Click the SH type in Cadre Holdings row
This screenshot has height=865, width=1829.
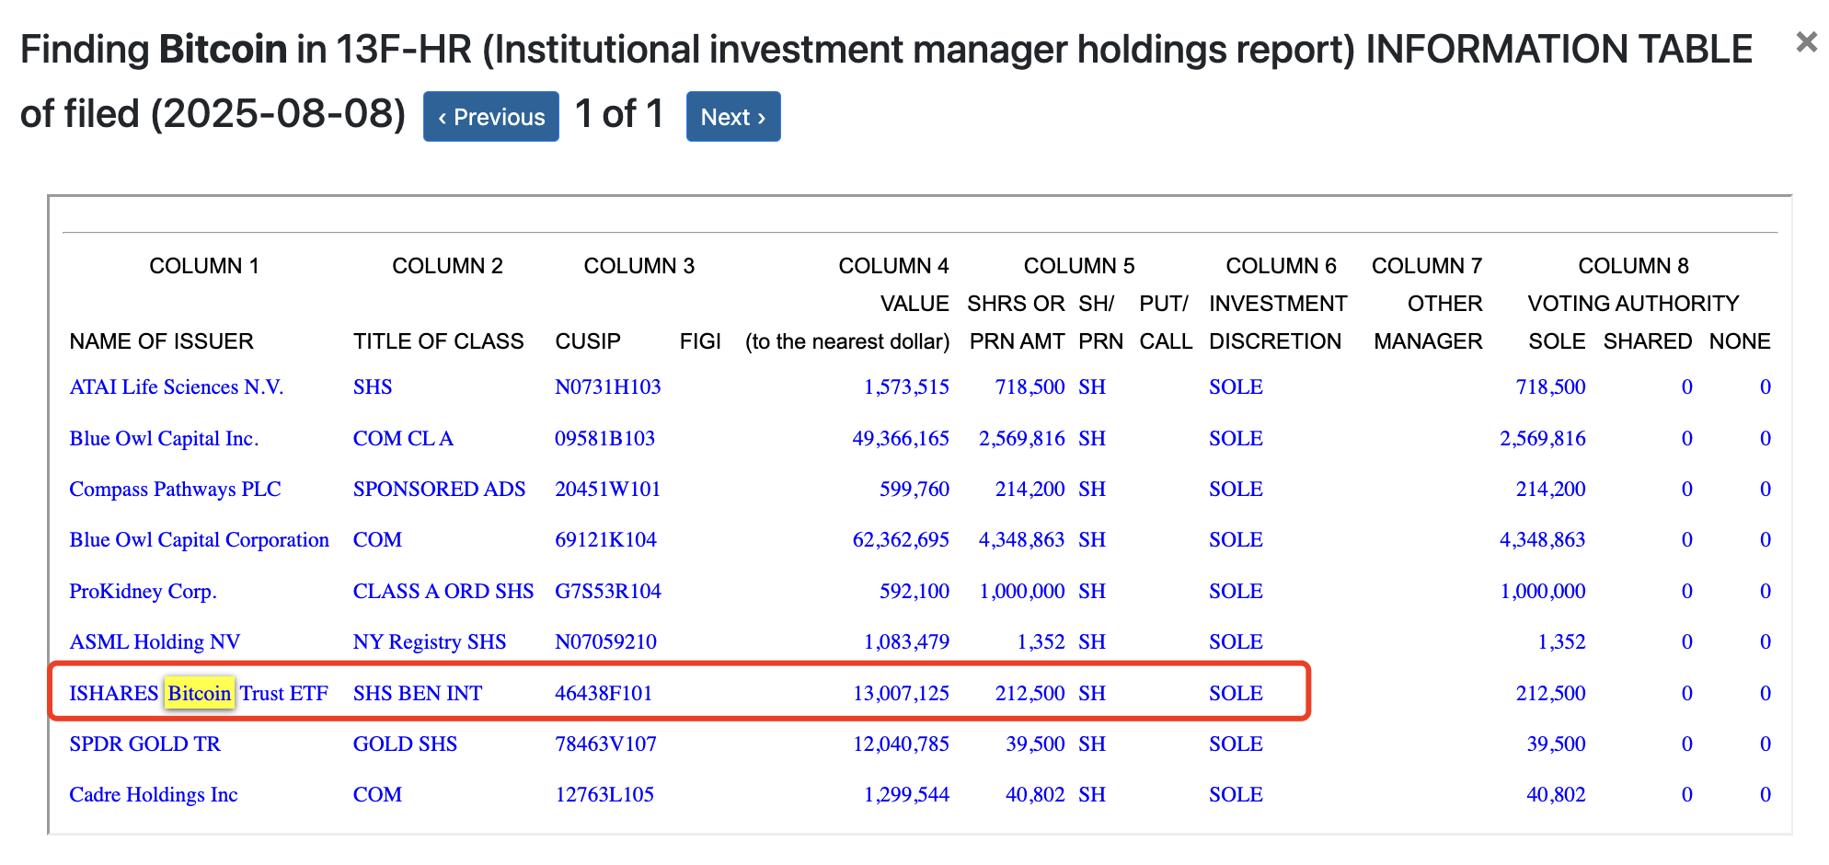1092,794
